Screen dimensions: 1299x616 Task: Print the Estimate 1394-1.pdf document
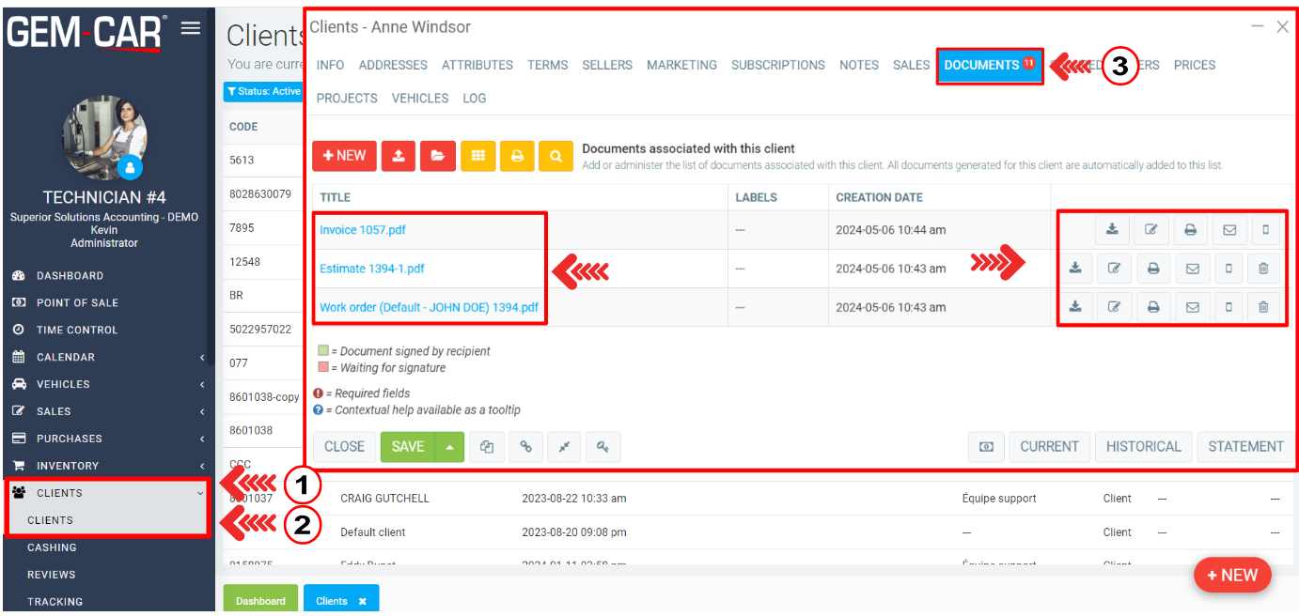click(x=1153, y=269)
